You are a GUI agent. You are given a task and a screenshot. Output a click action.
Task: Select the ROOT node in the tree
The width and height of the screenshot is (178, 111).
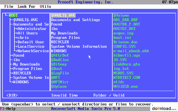point(13,16)
